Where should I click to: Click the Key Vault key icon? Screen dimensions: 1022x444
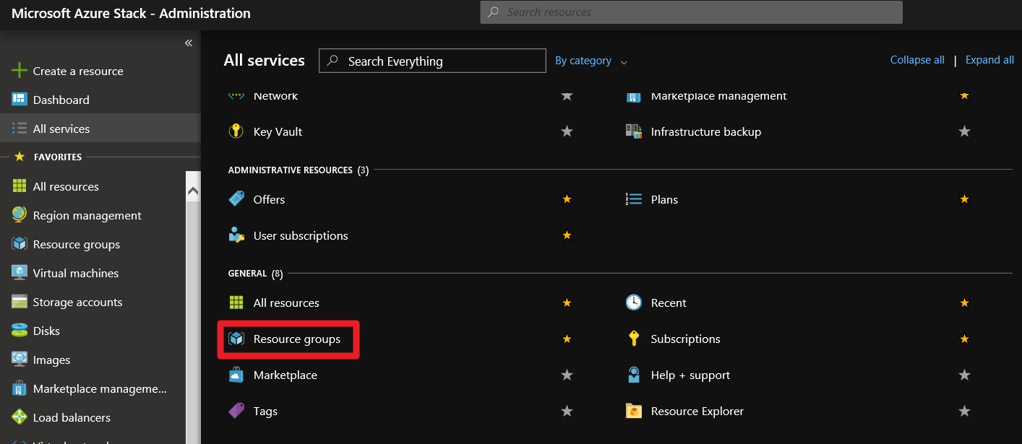236,131
